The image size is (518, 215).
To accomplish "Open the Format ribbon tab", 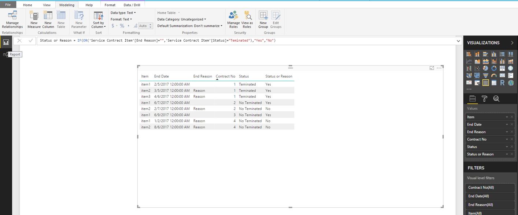I will [110, 5].
